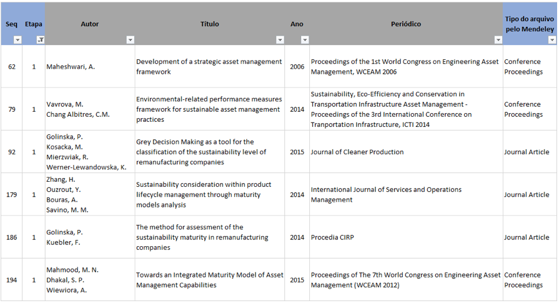Click the Zhang, H. authors cell
Screen dimensions: 559x303
(x=90, y=195)
